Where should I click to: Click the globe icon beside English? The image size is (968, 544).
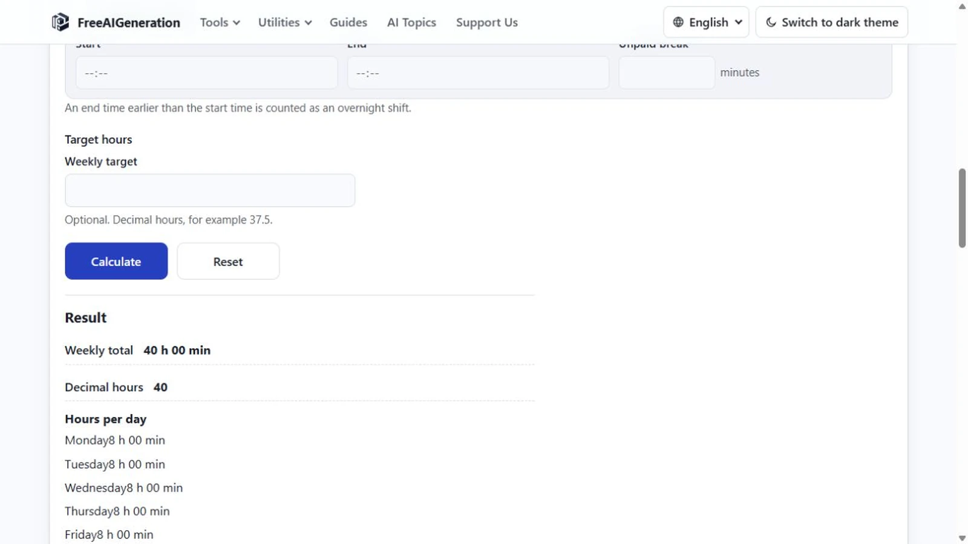point(678,22)
